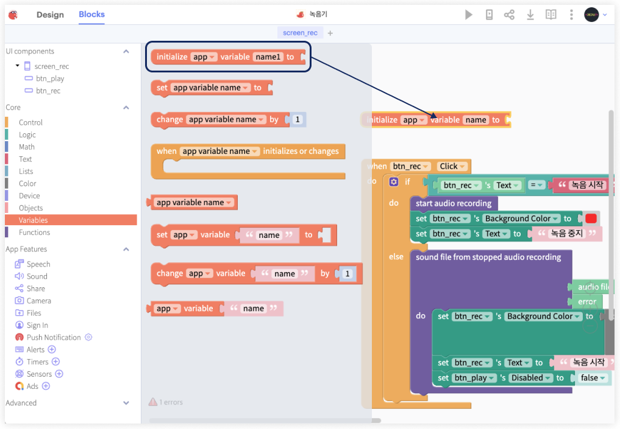Open variable dropdown in set app variable name block
The width and height of the screenshot is (620, 429).
click(211, 88)
